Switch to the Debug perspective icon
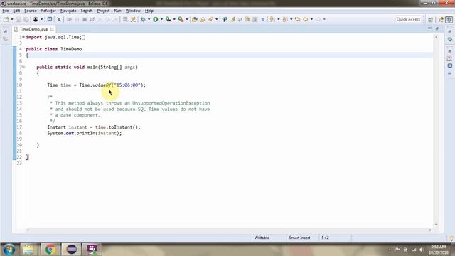The width and height of the screenshot is (455, 256). tap(449, 19)
